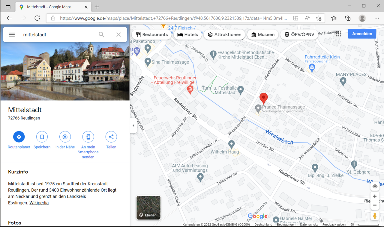The width and height of the screenshot is (384, 227).
Task: Open the Datenschutz footer link
Action: pos(309,225)
